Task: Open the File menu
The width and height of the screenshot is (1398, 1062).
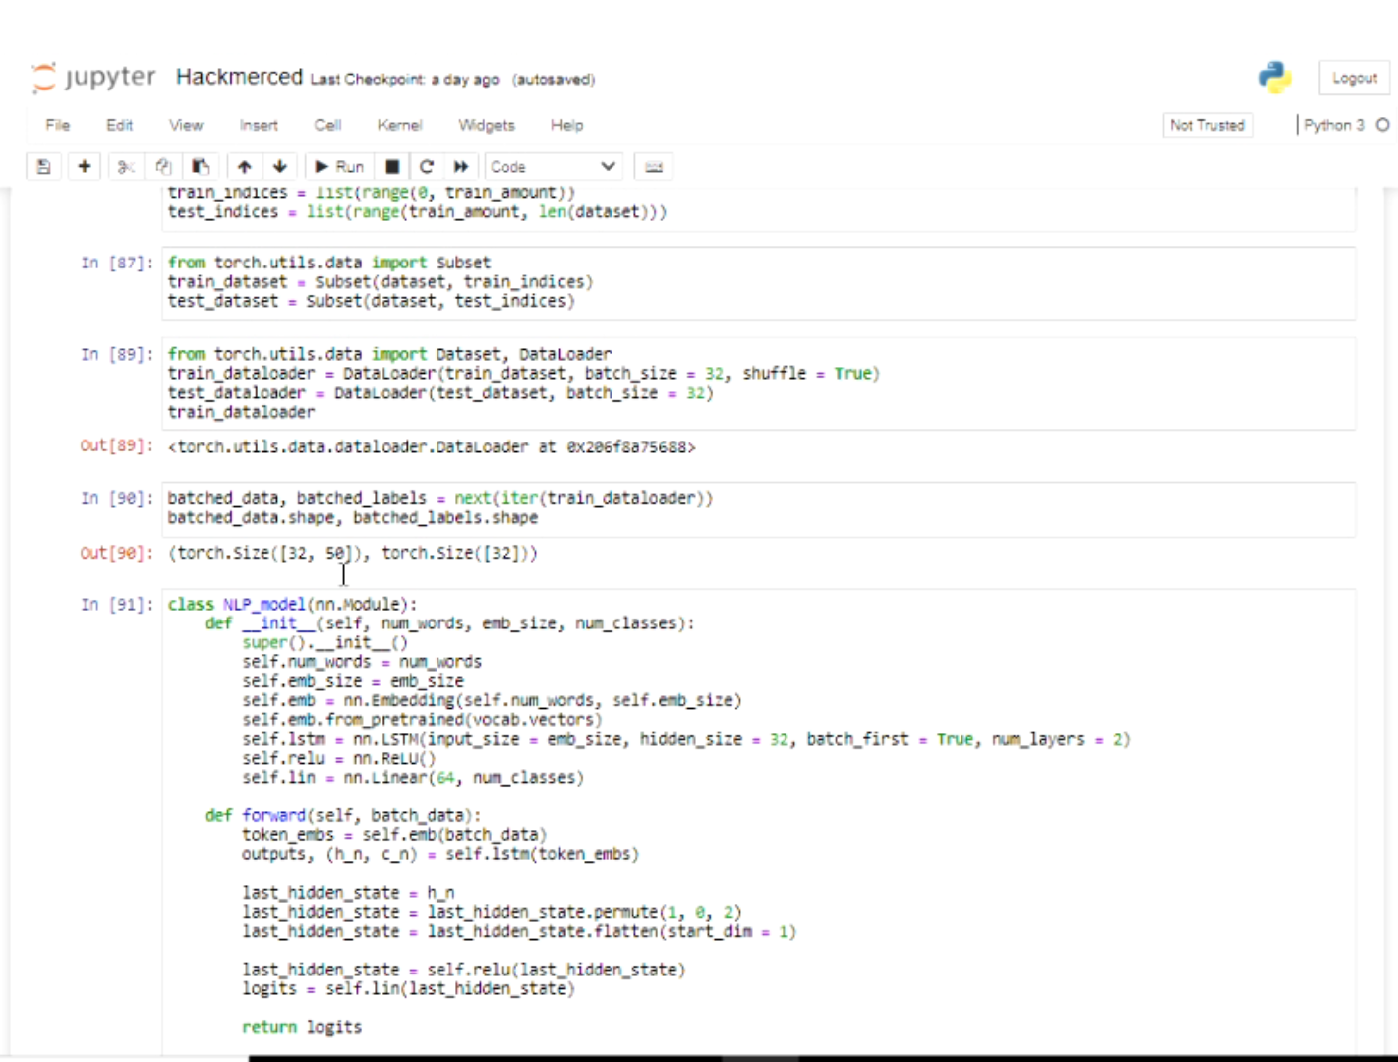Action: pos(58,125)
